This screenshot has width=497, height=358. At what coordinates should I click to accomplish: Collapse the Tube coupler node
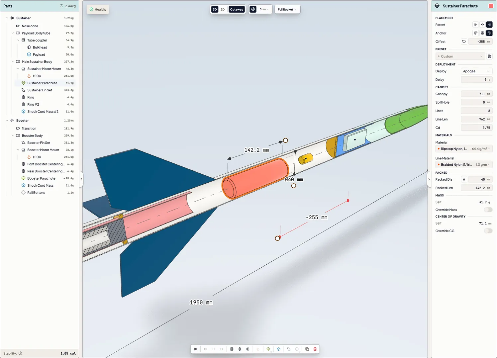click(18, 40)
